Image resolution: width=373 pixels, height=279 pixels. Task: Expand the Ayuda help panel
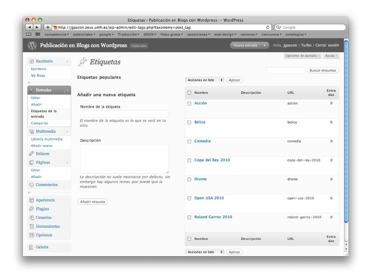331,56
